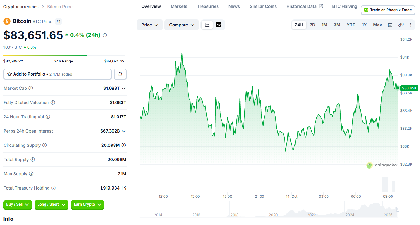Click the chart navigator right range handle
The width and height of the screenshot is (420, 225).
[x=398, y=209]
